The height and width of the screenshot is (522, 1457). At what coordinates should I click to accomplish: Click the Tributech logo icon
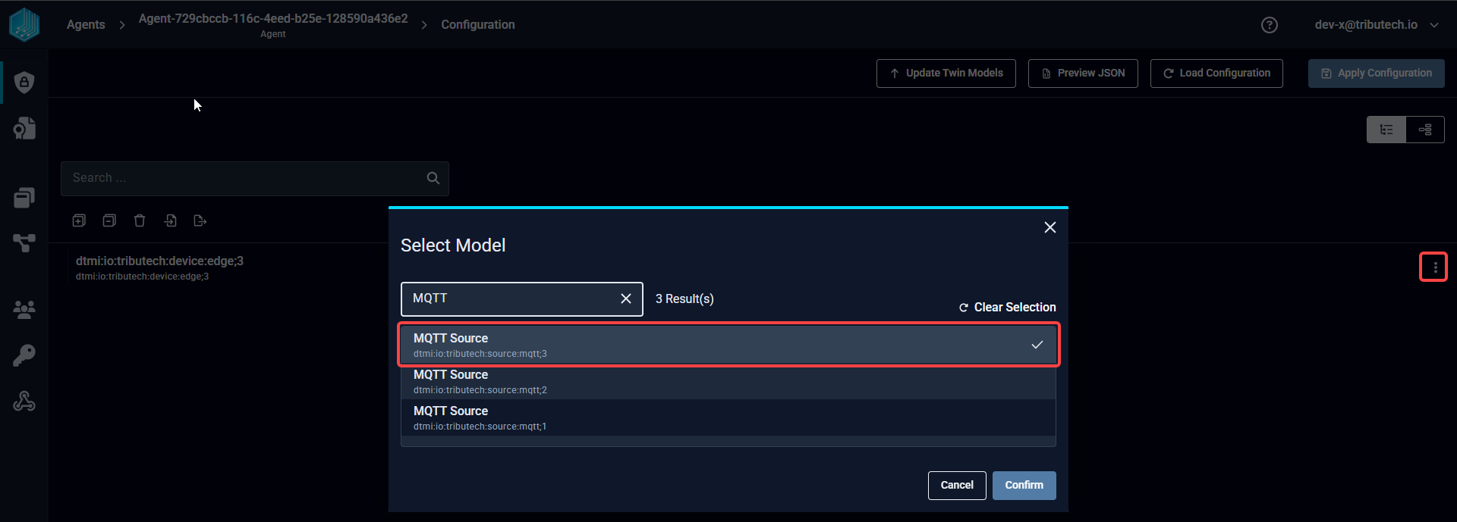coord(24,24)
